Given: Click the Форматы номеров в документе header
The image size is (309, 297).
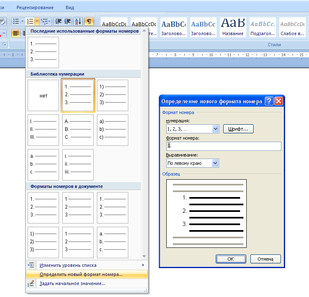Looking at the screenshot, I should coord(84,186).
